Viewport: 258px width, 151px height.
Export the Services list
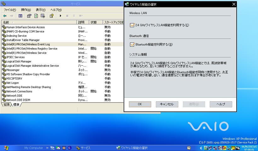(x=43, y=16)
